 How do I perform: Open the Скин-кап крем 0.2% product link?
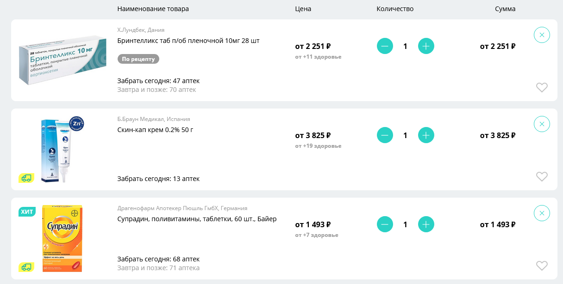155,130
